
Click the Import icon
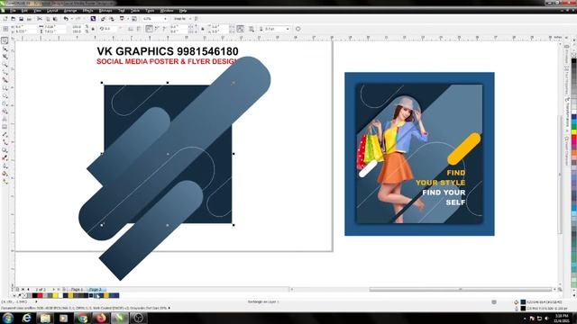[103, 19]
